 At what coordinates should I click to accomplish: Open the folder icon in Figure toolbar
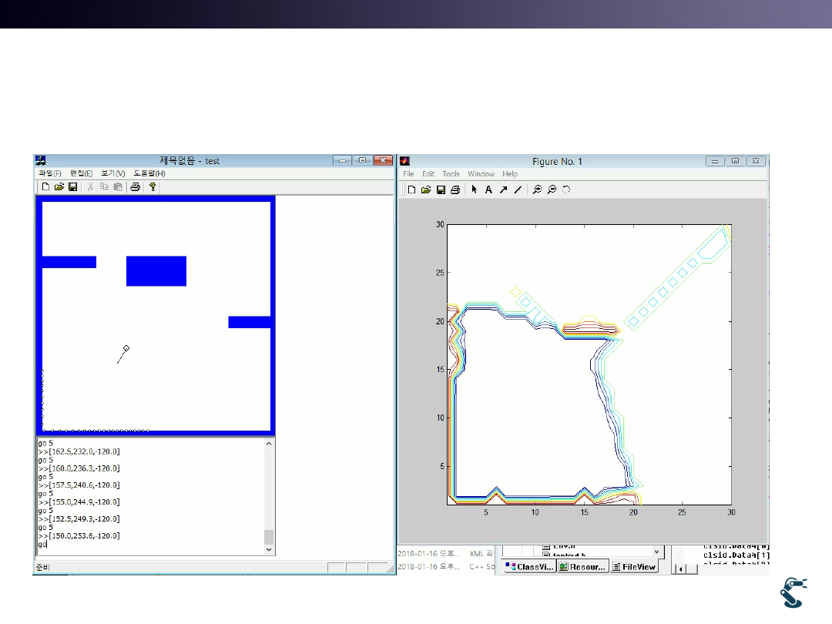[x=426, y=190]
